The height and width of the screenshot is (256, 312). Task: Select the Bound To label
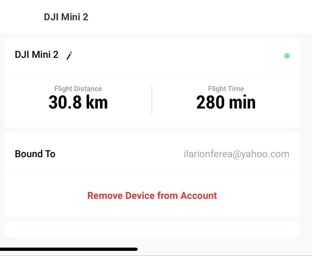tap(35, 154)
